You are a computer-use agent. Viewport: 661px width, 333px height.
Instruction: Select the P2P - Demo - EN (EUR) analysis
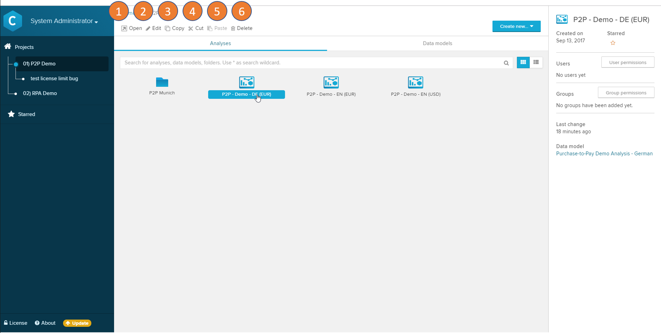click(x=331, y=83)
